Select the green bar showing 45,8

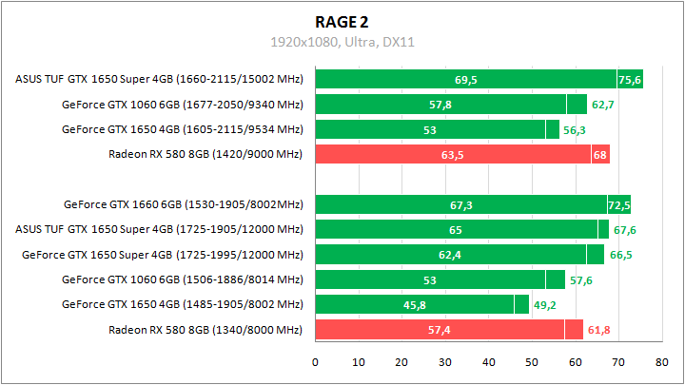coord(415,305)
